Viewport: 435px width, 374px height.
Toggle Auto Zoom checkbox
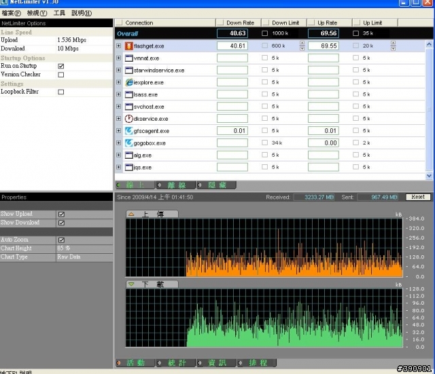click(62, 240)
